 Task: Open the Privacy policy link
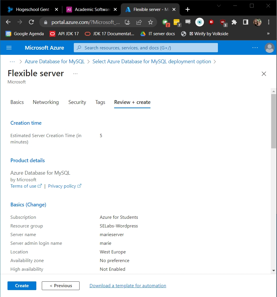point(65,186)
